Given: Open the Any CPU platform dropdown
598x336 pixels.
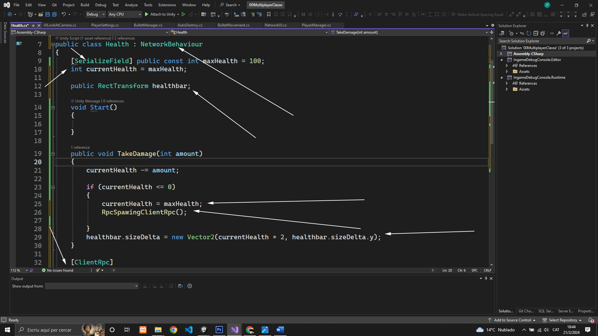Looking at the screenshot, I should 125,14.
